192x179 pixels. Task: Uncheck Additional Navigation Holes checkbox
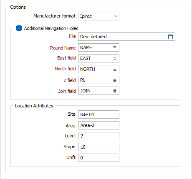[19, 28]
